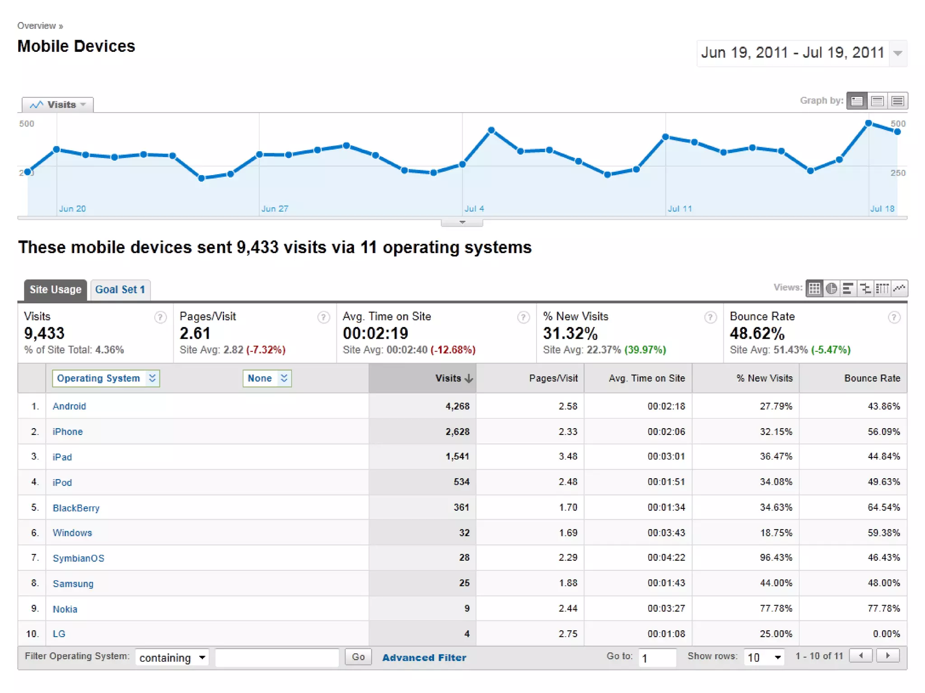
Task: Open the comparison view icon
Action: [865, 288]
